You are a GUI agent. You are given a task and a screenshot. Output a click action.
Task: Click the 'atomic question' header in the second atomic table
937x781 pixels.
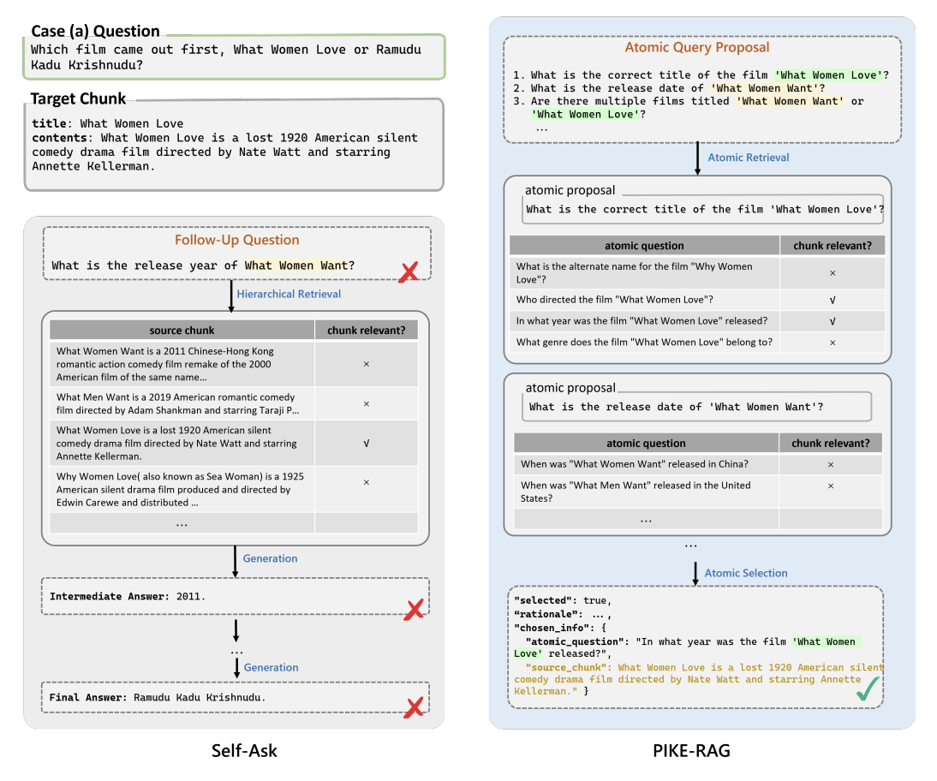coord(646,444)
